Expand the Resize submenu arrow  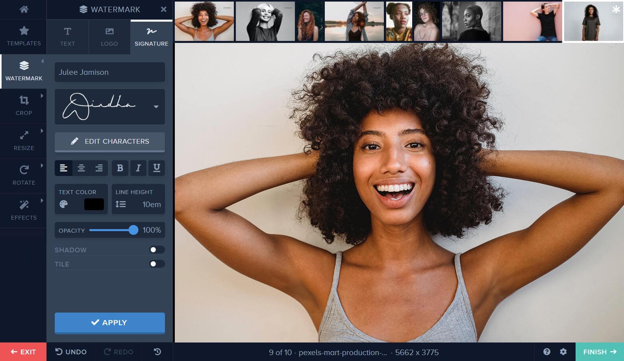tap(42, 131)
